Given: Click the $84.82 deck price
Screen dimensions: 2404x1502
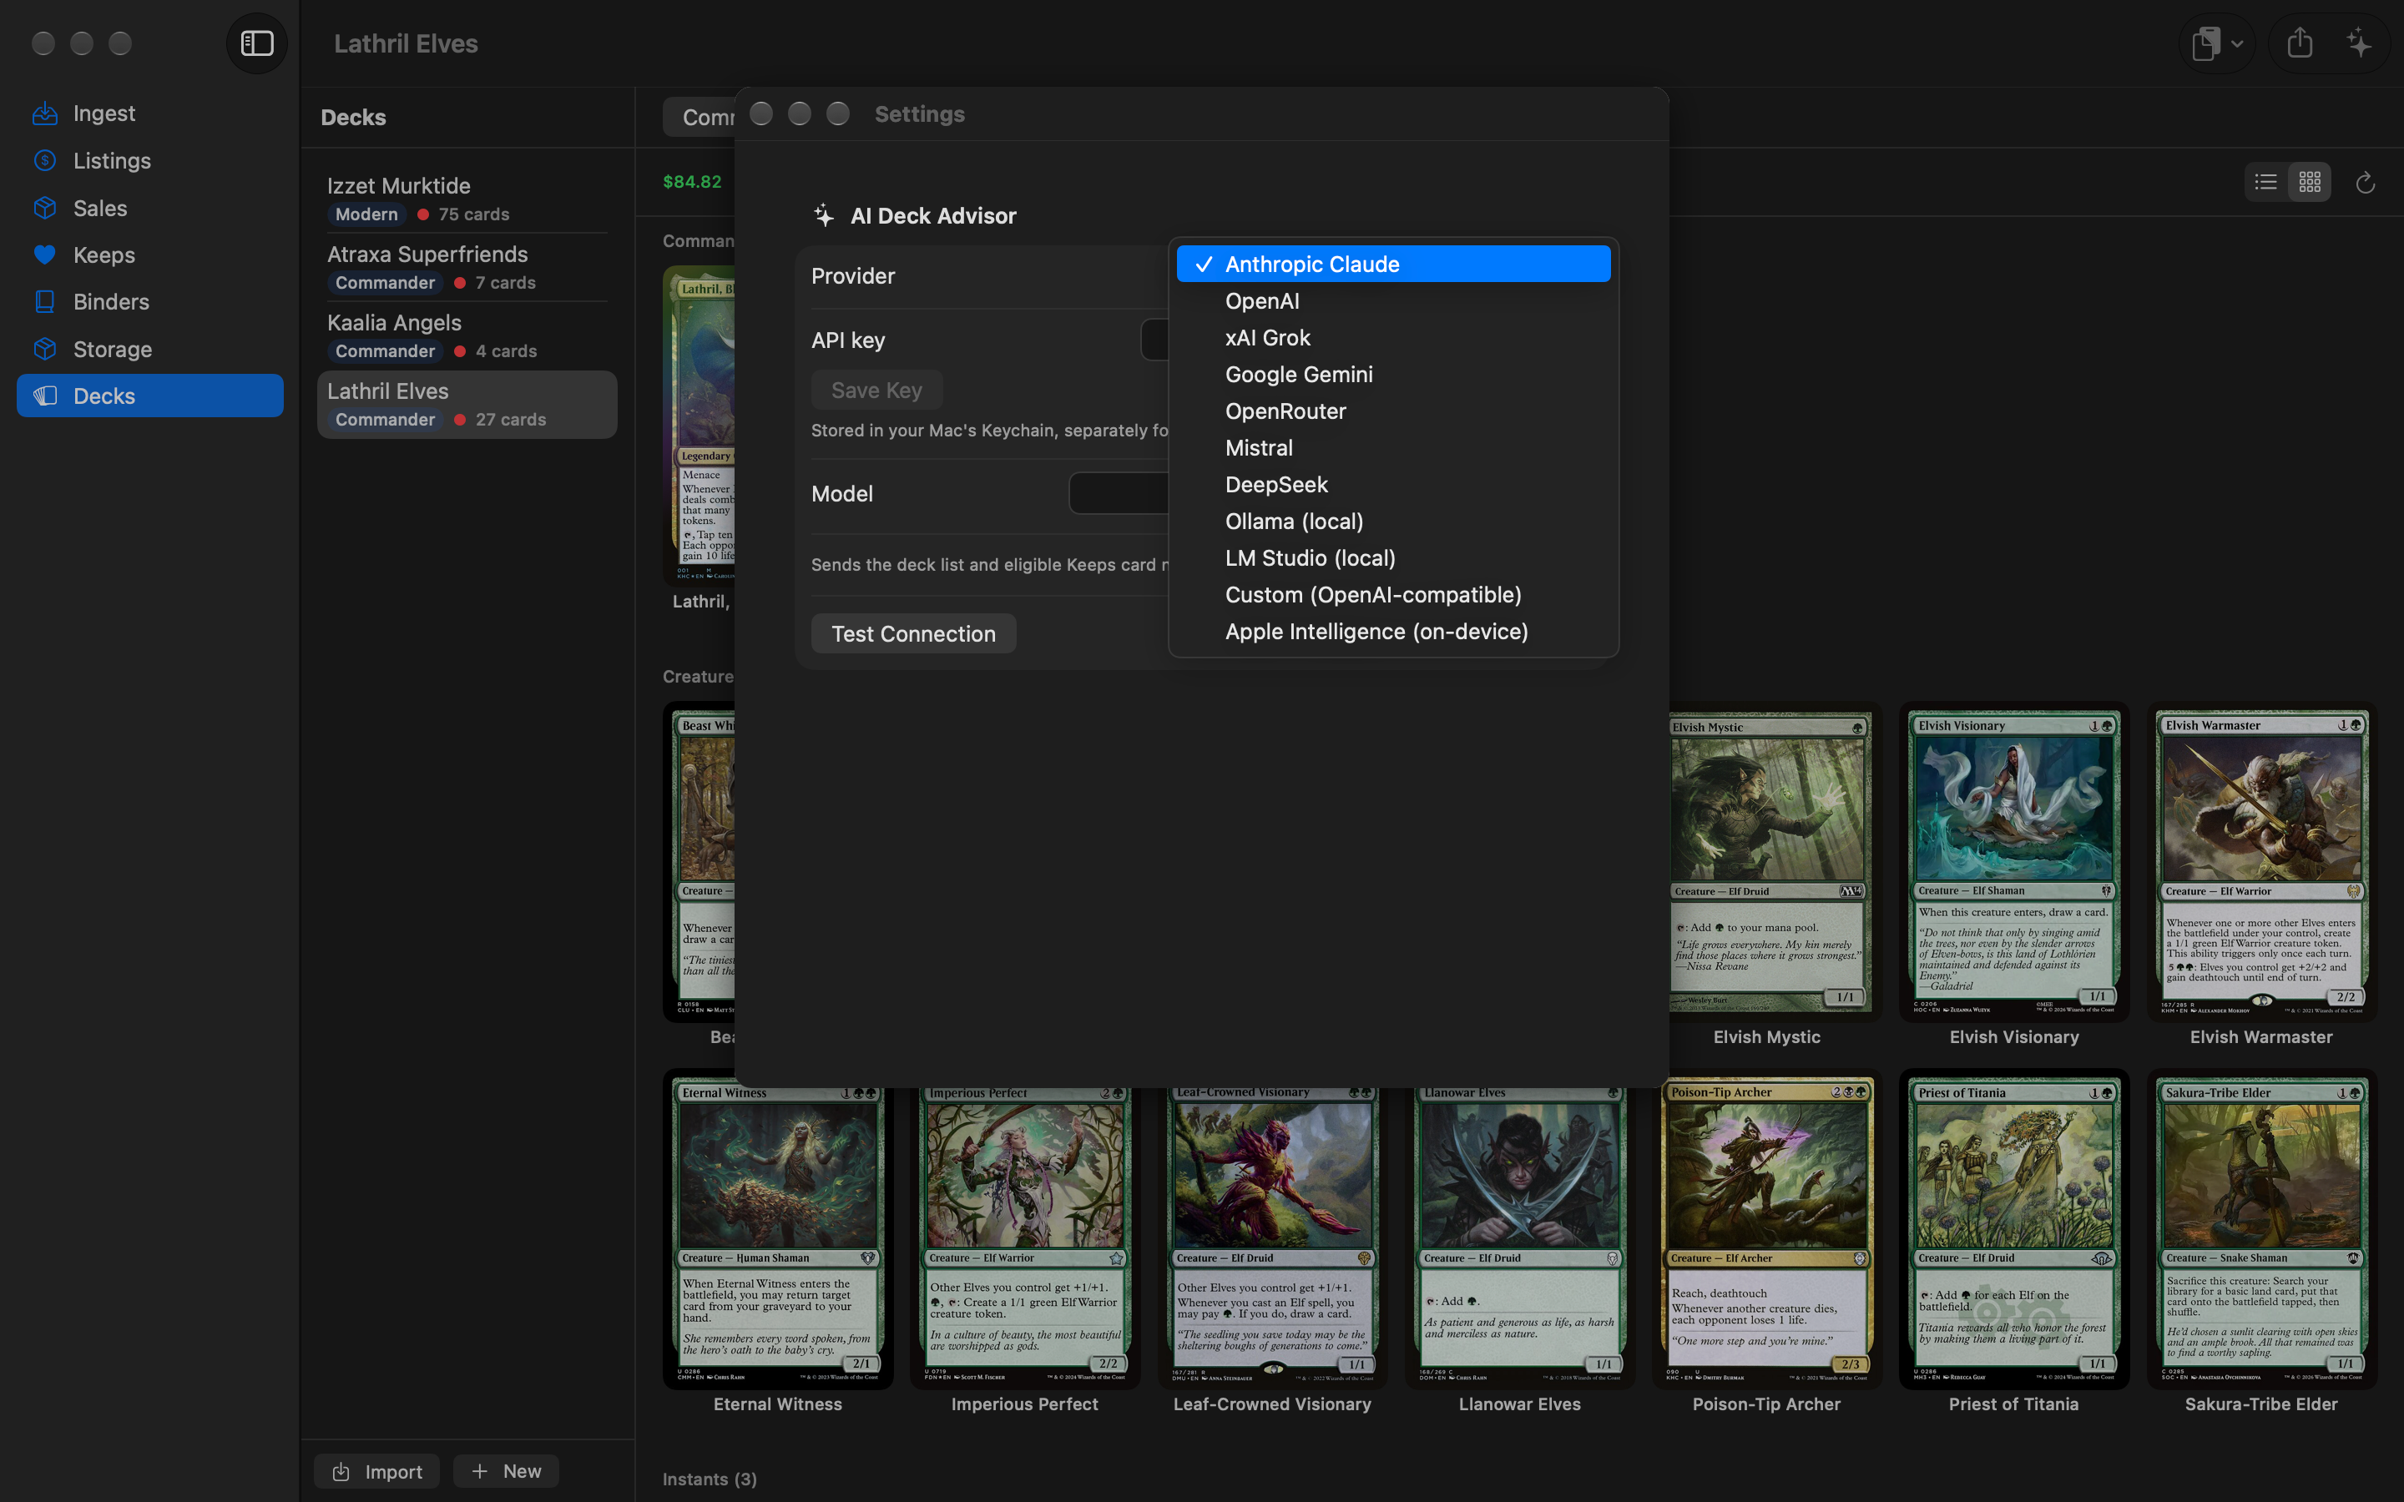Looking at the screenshot, I should [x=692, y=182].
